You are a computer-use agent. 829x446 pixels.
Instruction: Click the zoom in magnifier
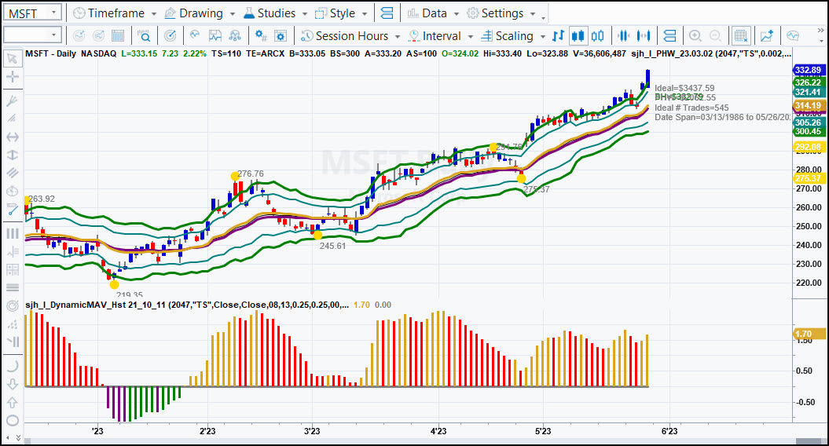695,36
